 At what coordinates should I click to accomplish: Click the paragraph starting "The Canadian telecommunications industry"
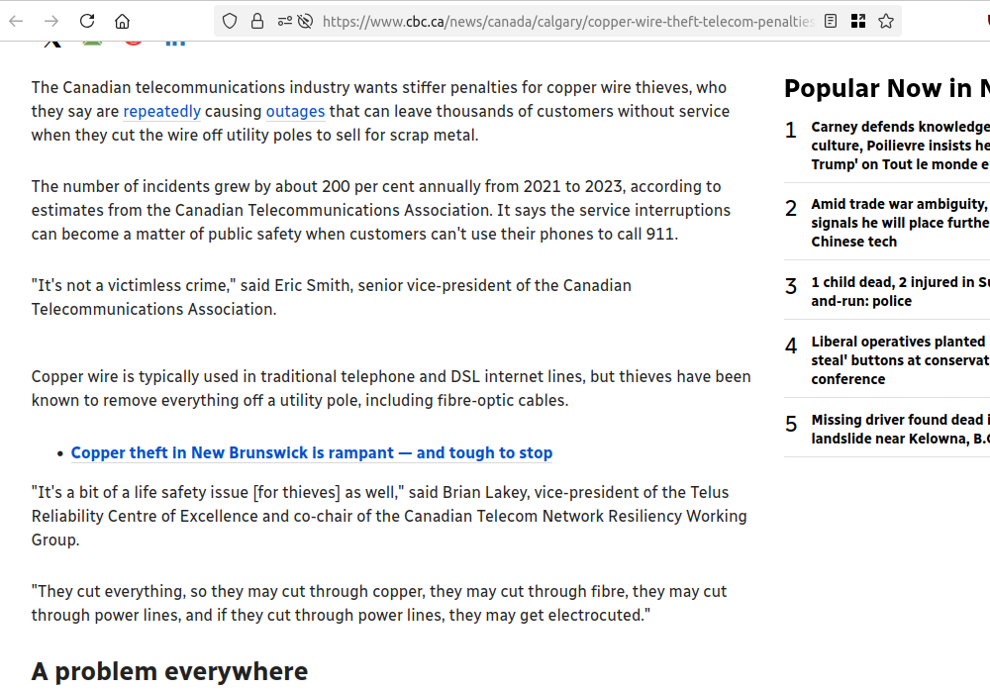[x=381, y=111]
